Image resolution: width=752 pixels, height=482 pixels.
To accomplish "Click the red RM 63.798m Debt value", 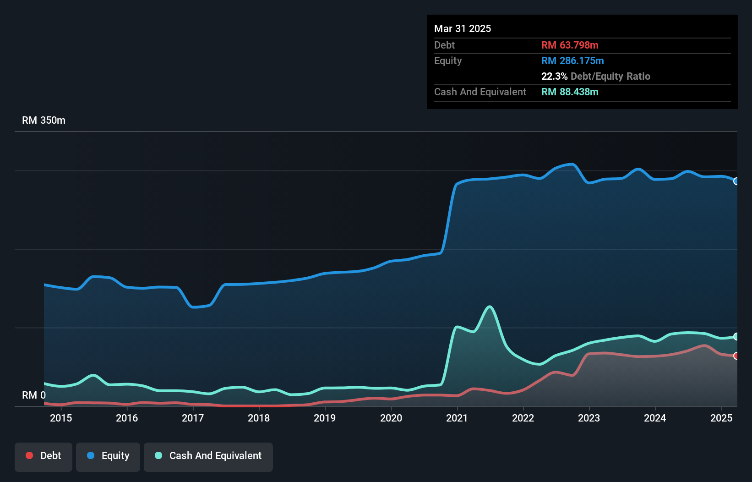I will [570, 45].
